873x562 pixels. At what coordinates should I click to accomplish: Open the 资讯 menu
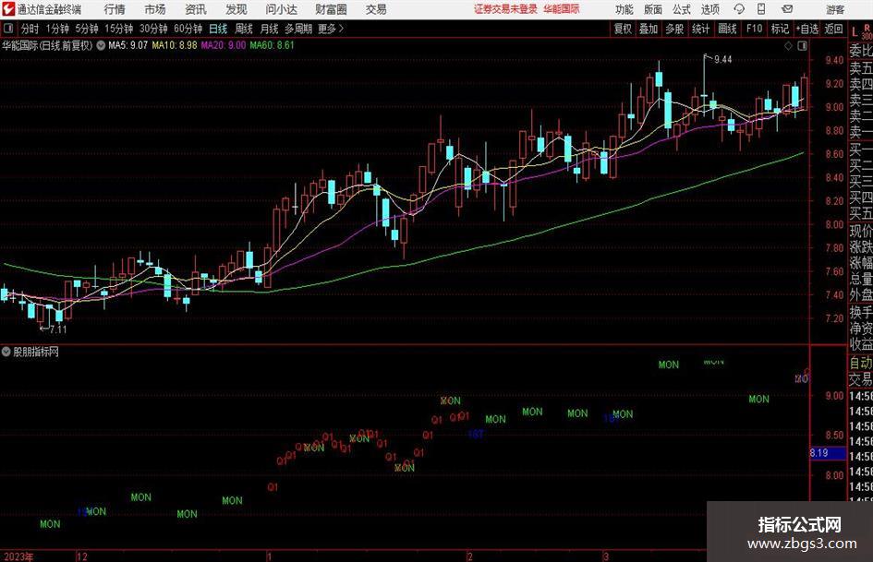tap(196, 9)
